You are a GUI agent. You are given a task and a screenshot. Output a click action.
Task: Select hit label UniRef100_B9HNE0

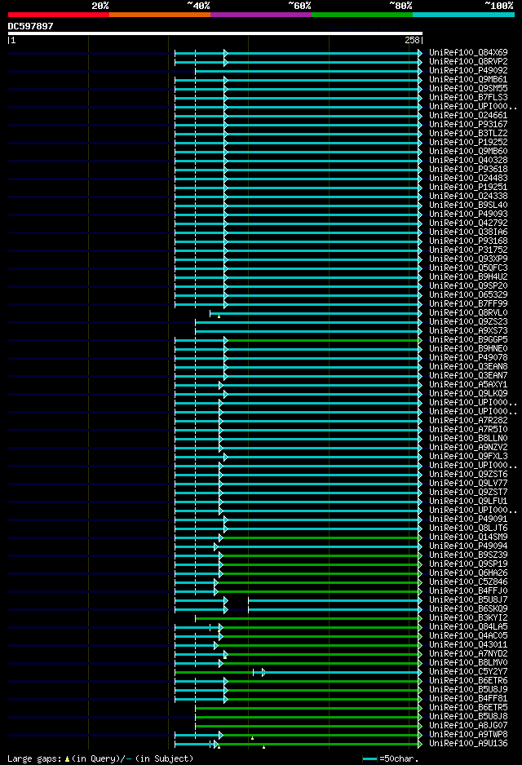pos(468,348)
